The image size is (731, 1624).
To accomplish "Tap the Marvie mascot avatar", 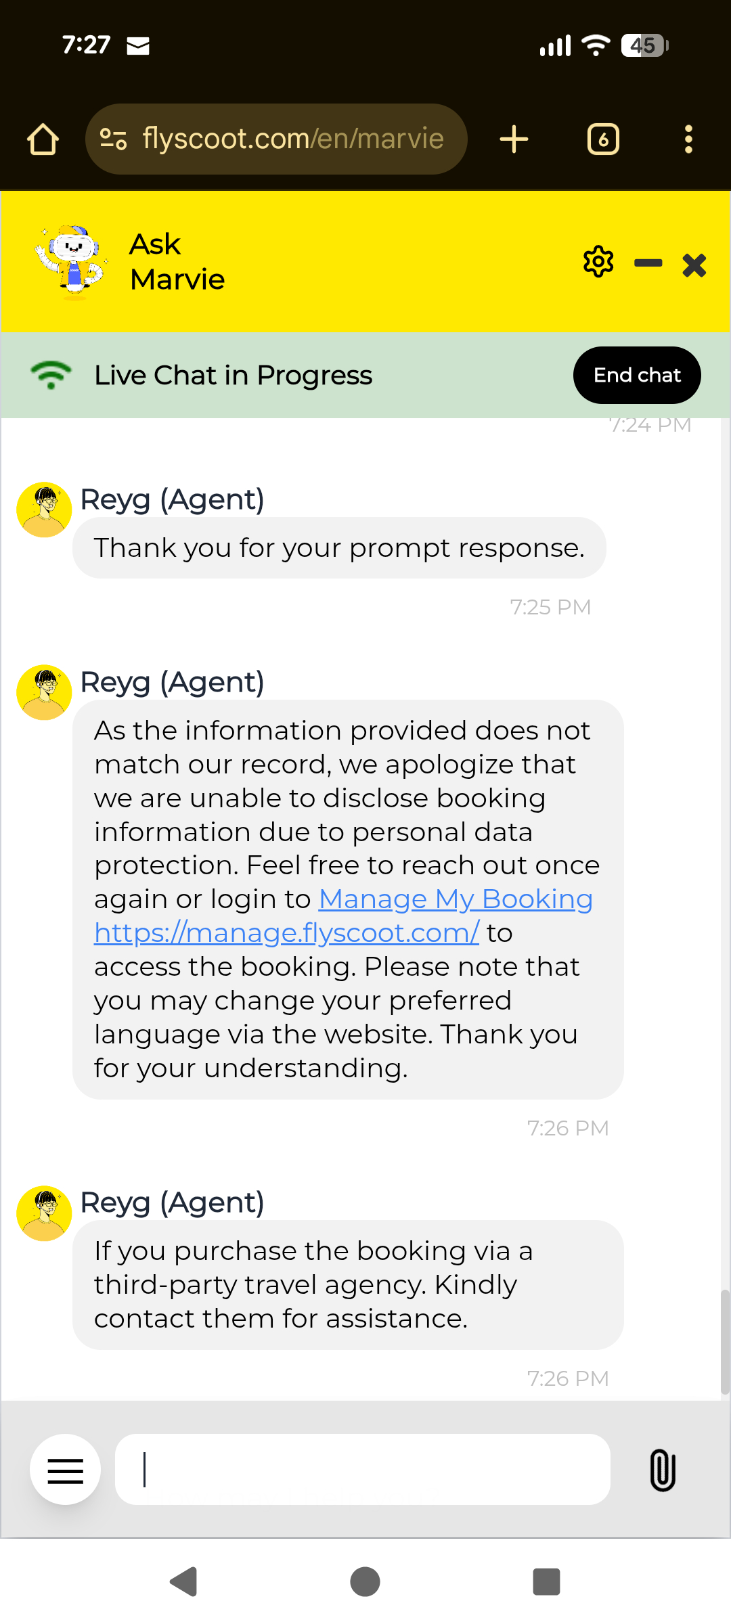I will [72, 263].
